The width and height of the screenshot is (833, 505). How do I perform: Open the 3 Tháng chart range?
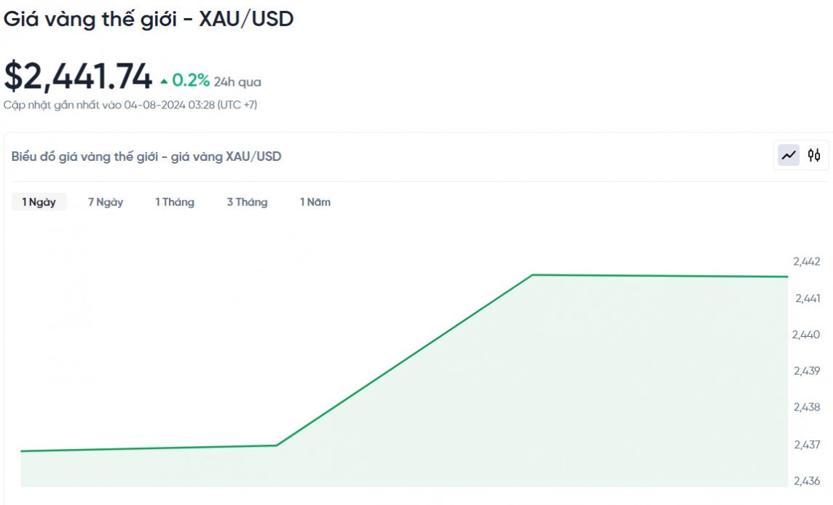[247, 202]
